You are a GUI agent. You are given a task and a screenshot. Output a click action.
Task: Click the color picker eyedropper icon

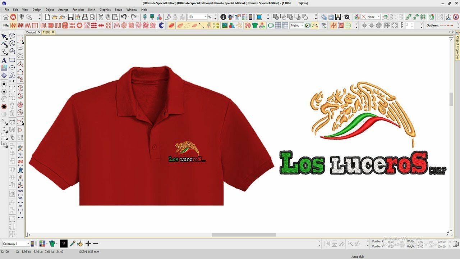[x=72, y=244]
